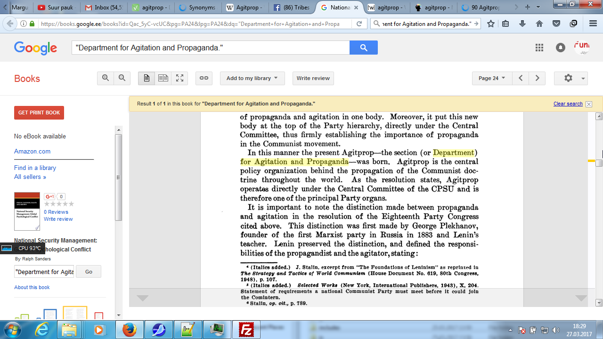Zoom in on the book page
Screen dimensions: 603x339
point(106,78)
